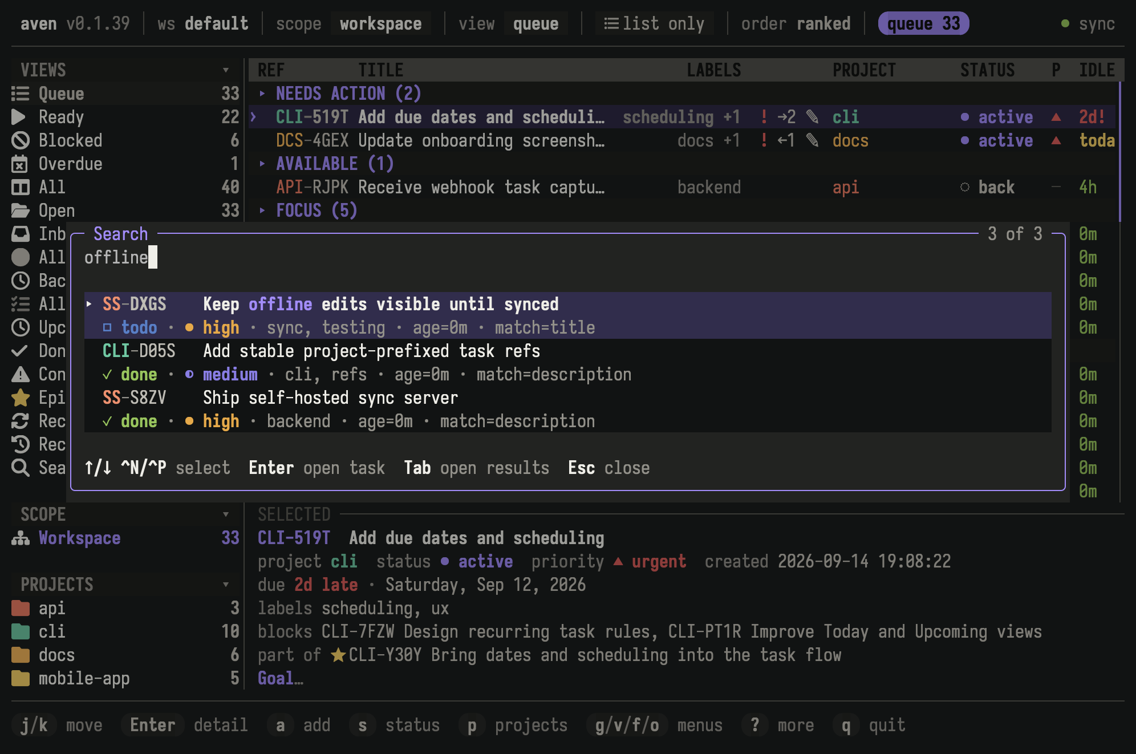The width and height of the screenshot is (1136, 754).
Task: Click the queue 33 badge
Action: coord(923,23)
